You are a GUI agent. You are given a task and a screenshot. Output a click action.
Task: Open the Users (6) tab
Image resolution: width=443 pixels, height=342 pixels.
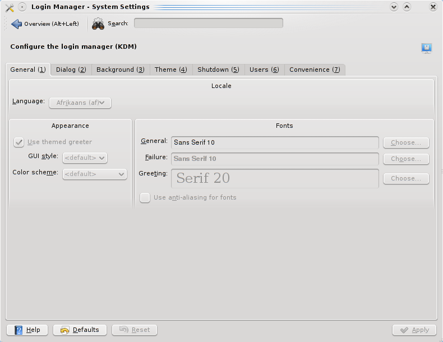pyautogui.click(x=264, y=70)
